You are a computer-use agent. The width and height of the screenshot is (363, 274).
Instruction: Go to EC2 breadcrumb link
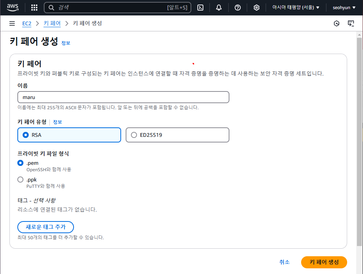(x=27, y=24)
